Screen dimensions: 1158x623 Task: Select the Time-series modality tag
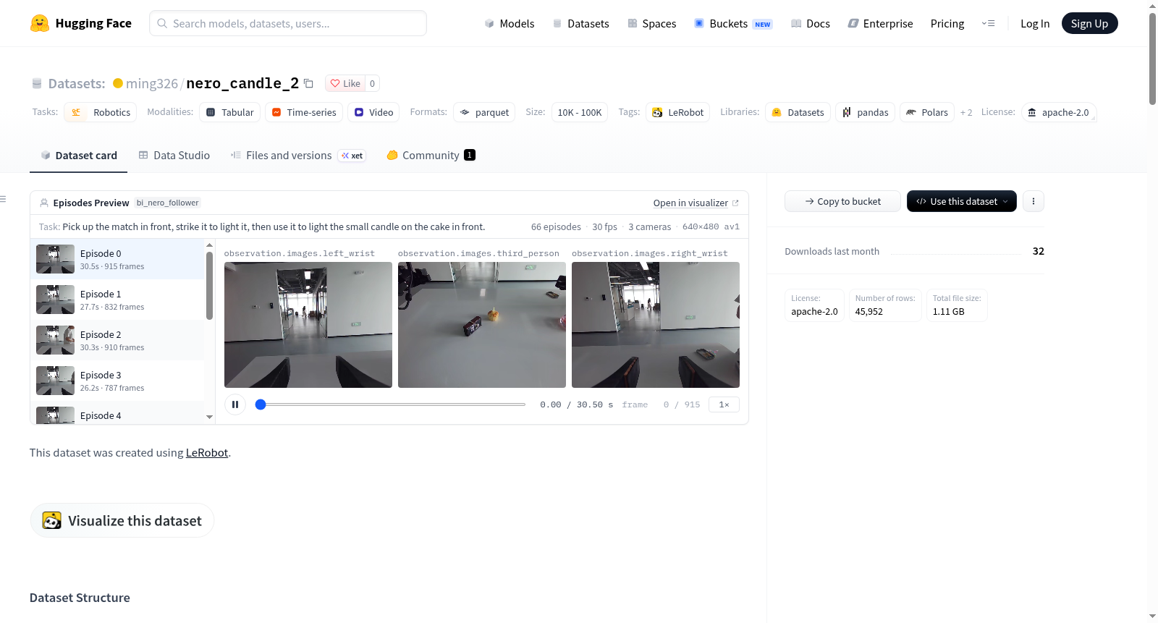(x=304, y=112)
